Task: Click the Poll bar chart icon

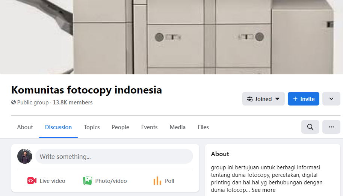Action: [x=157, y=181]
